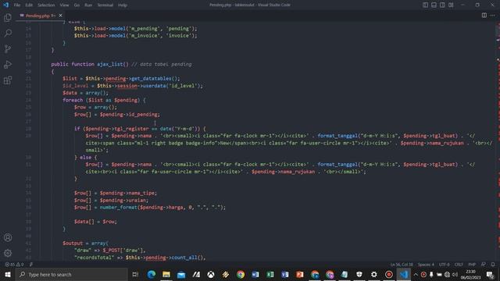The height and width of the screenshot is (281, 500).
Task: Open the Xbox app from taskbar
Action: (211, 274)
